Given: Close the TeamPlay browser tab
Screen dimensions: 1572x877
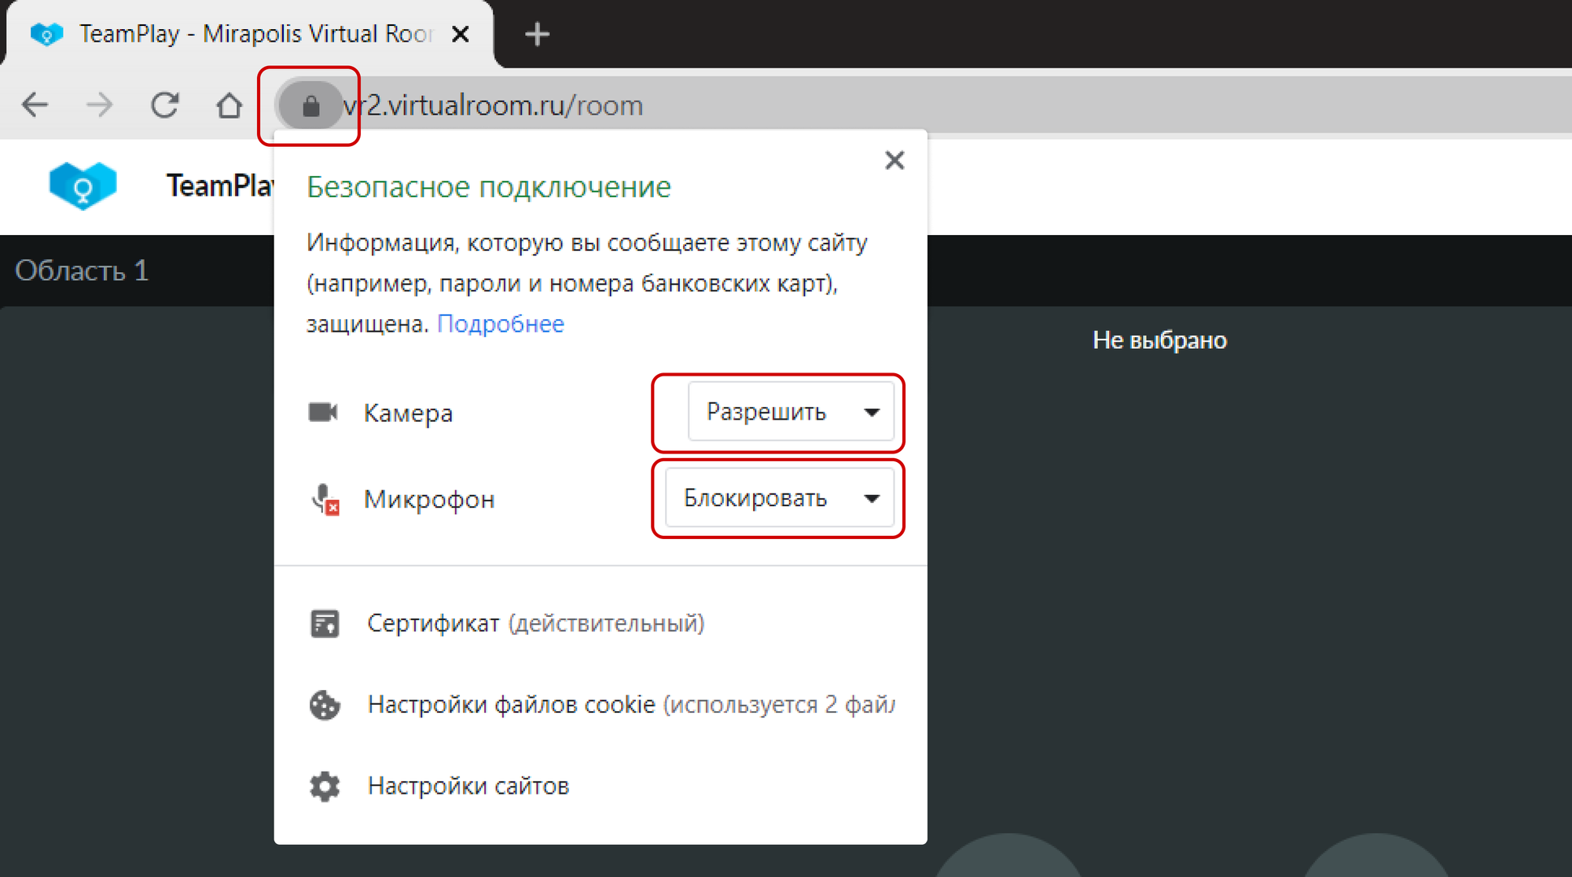Looking at the screenshot, I should pyautogui.click(x=461, y=34).
